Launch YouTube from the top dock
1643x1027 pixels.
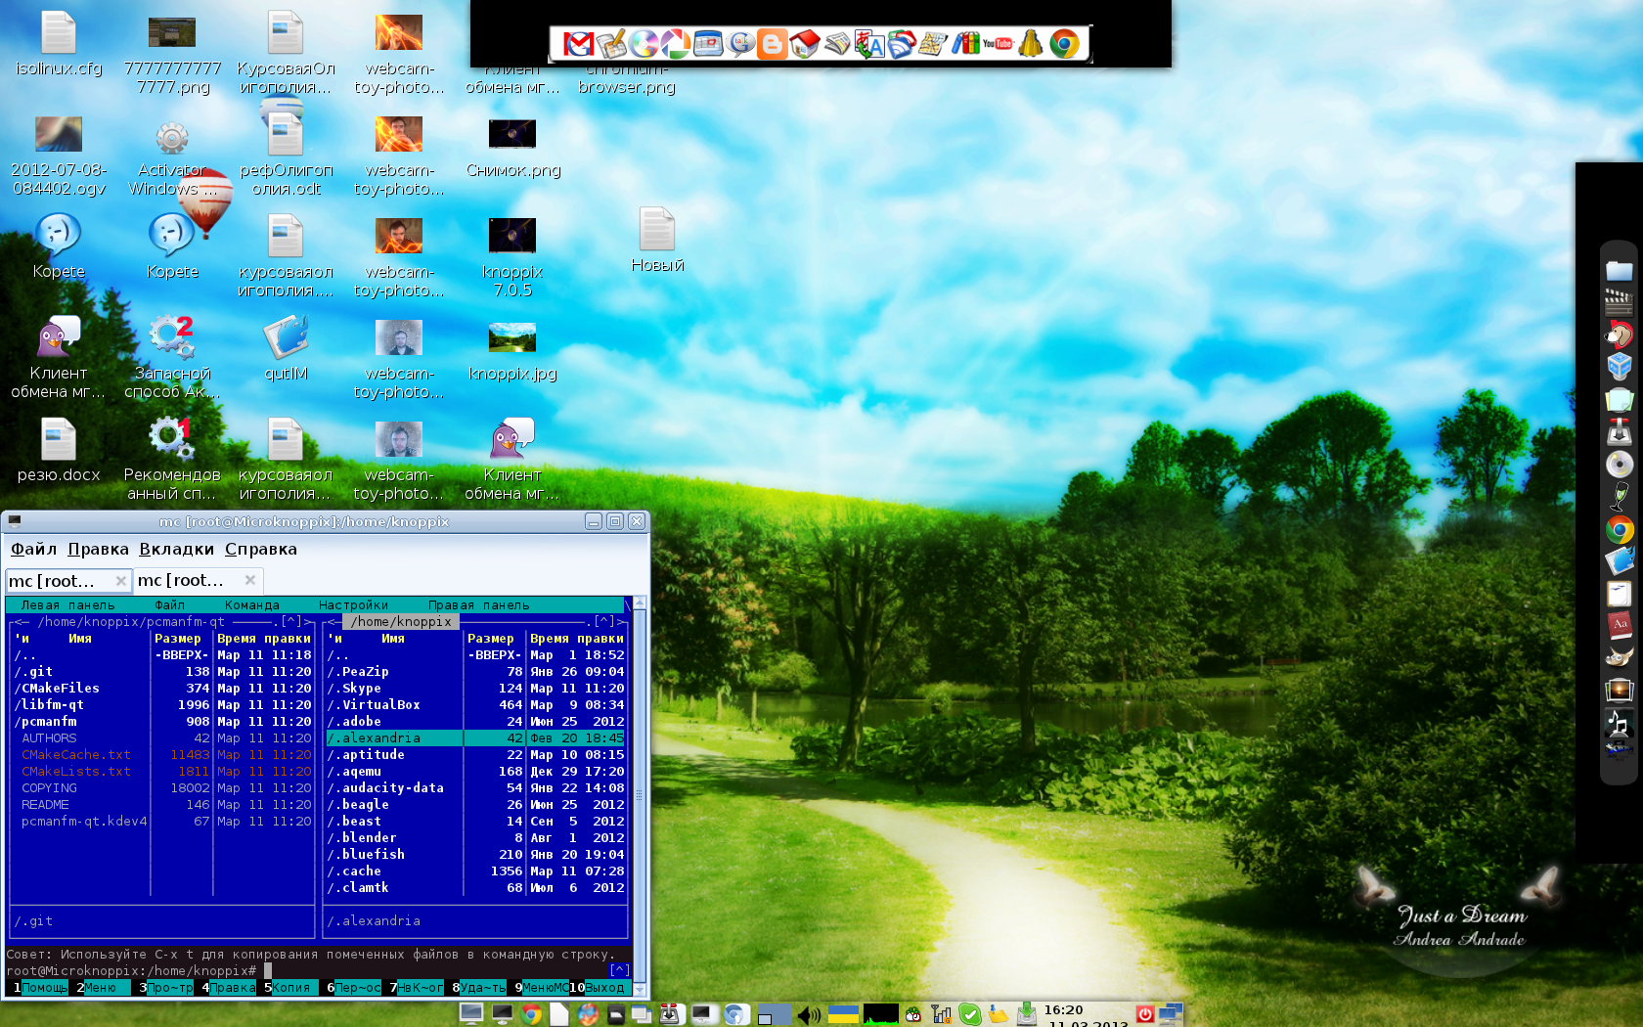[998, 44]
